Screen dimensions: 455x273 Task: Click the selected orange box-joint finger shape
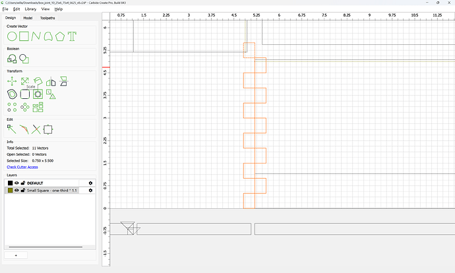255,133
